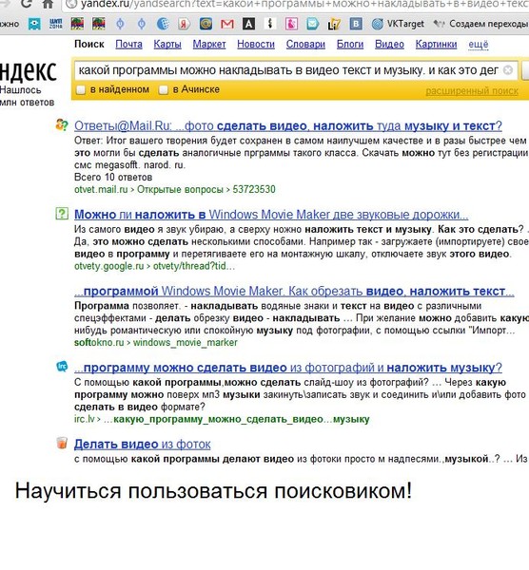529x570 pixels.
Task: Open Делать видео из фоток result
Action: (143, 445)
